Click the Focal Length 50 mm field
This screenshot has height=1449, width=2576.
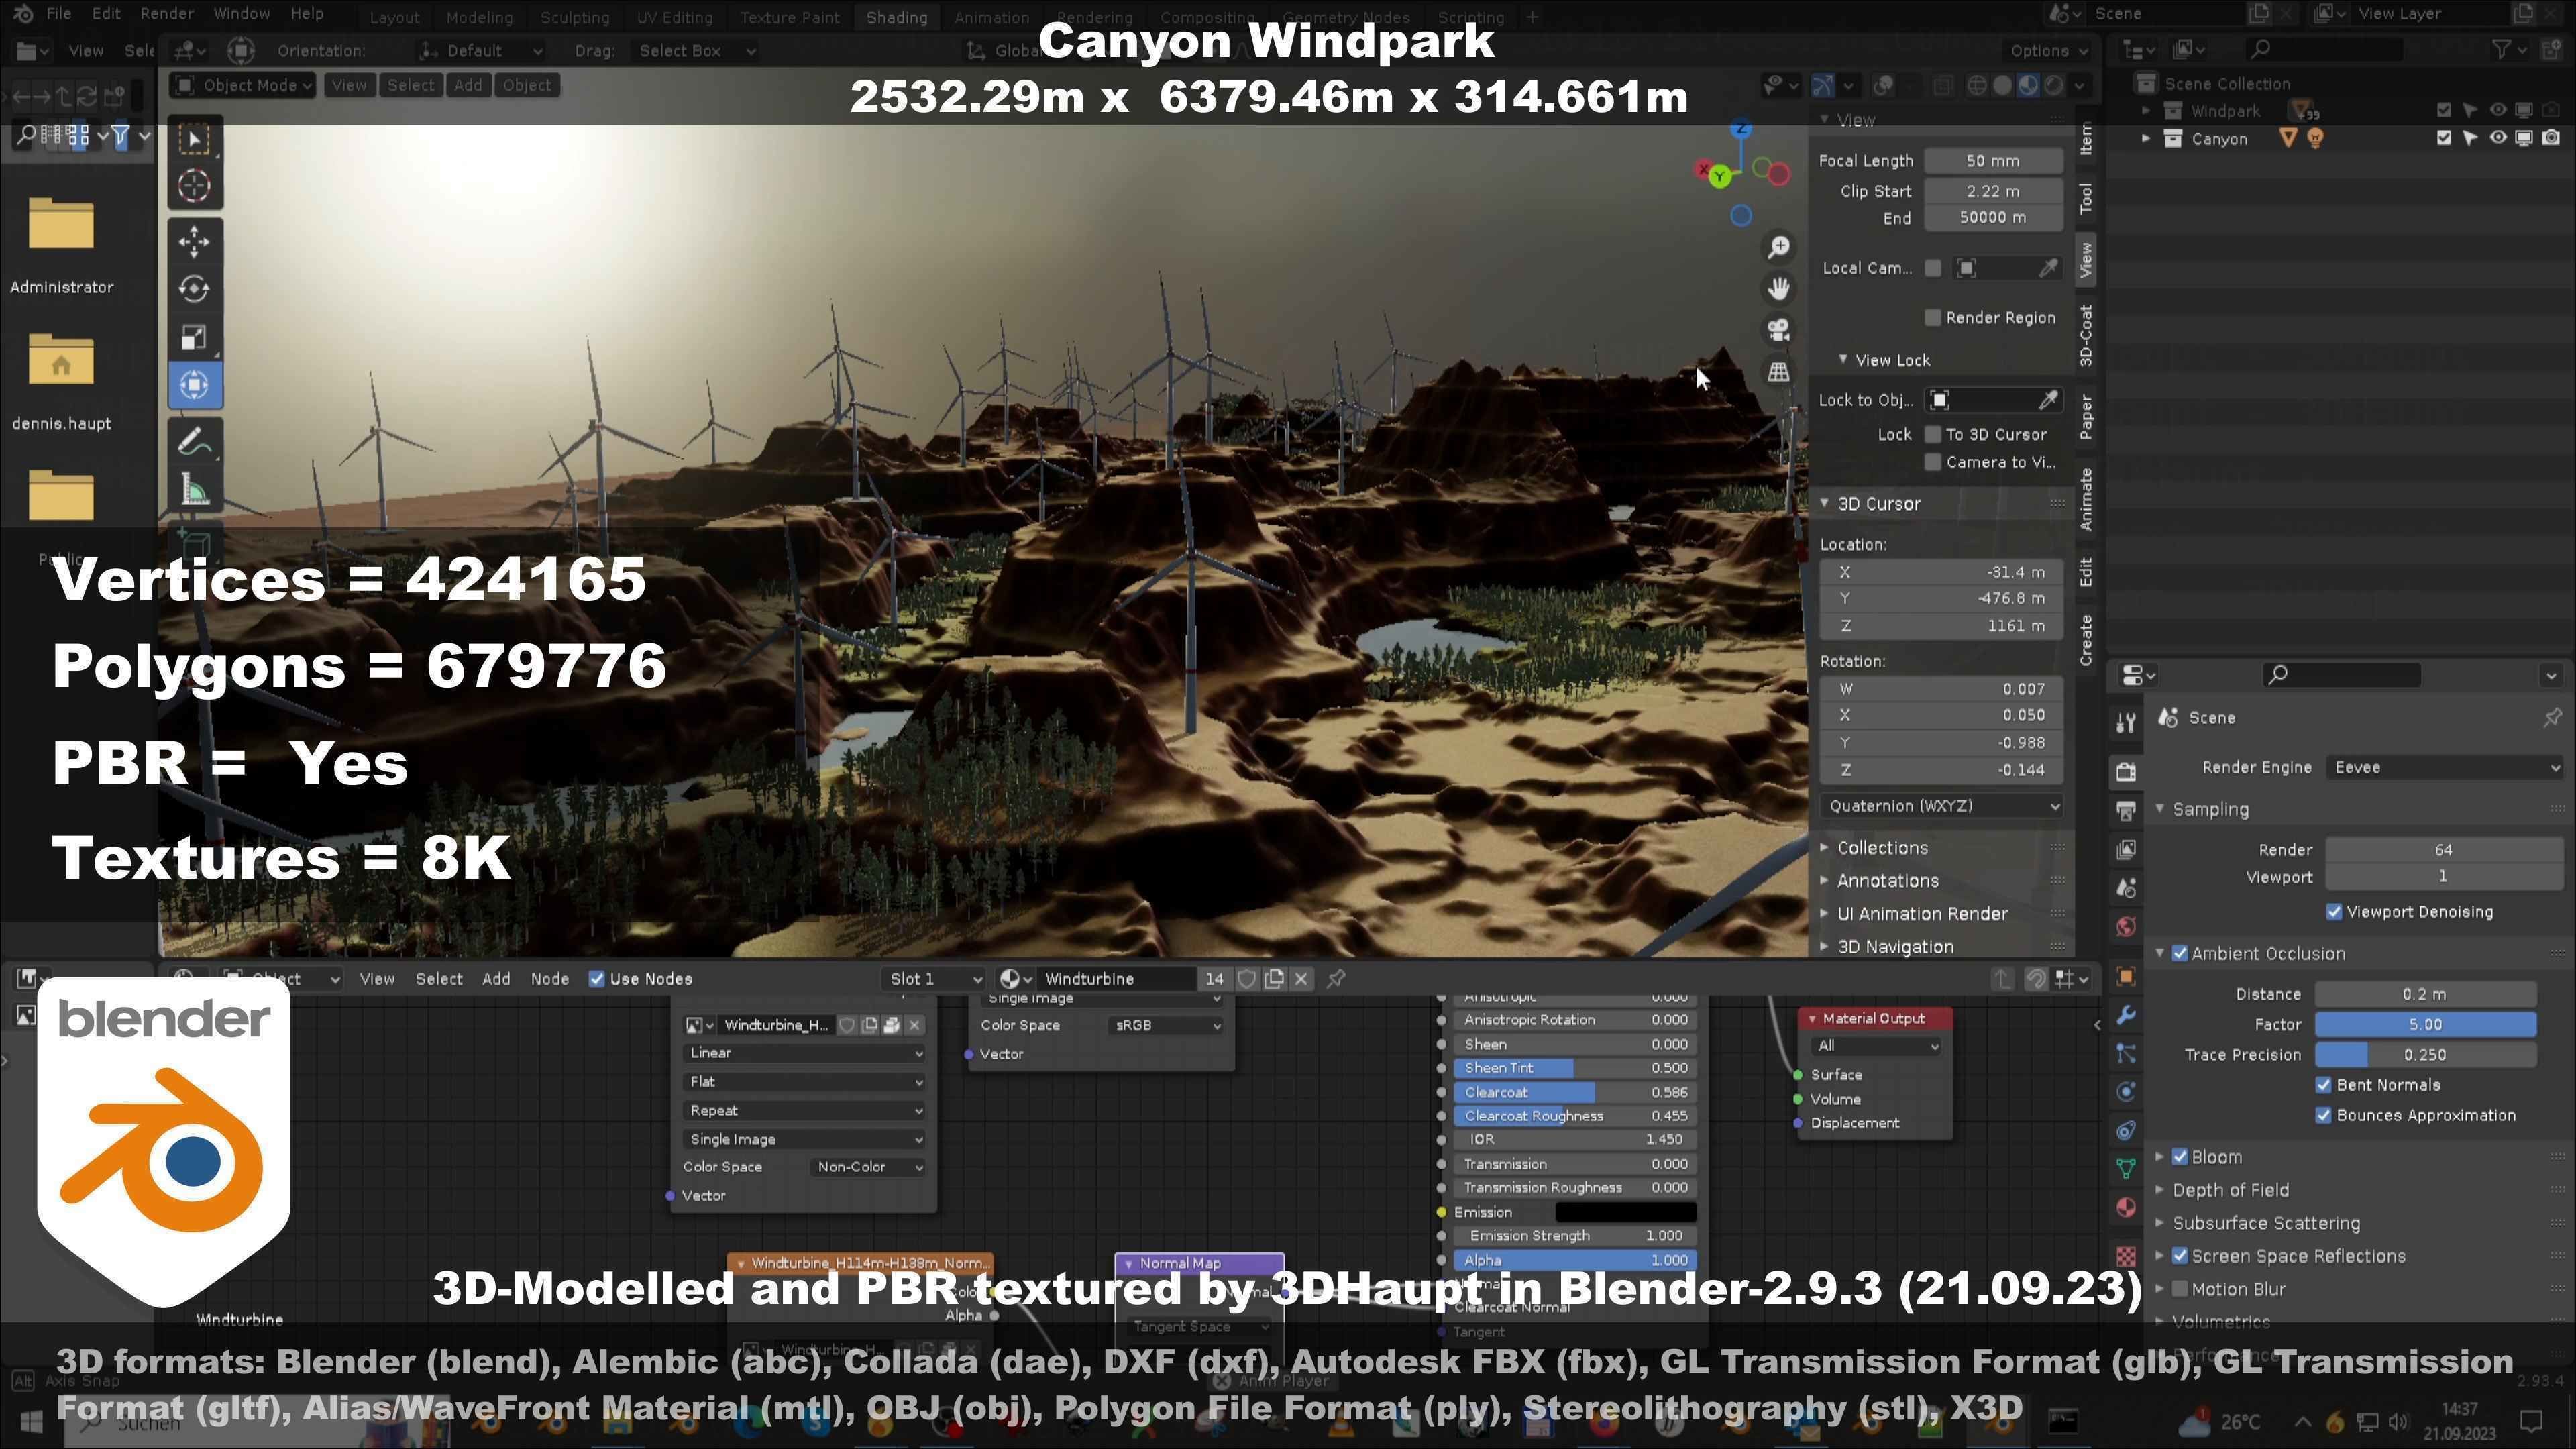tap(1992, 161)
